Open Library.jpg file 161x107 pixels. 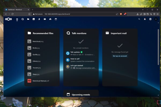42,61
